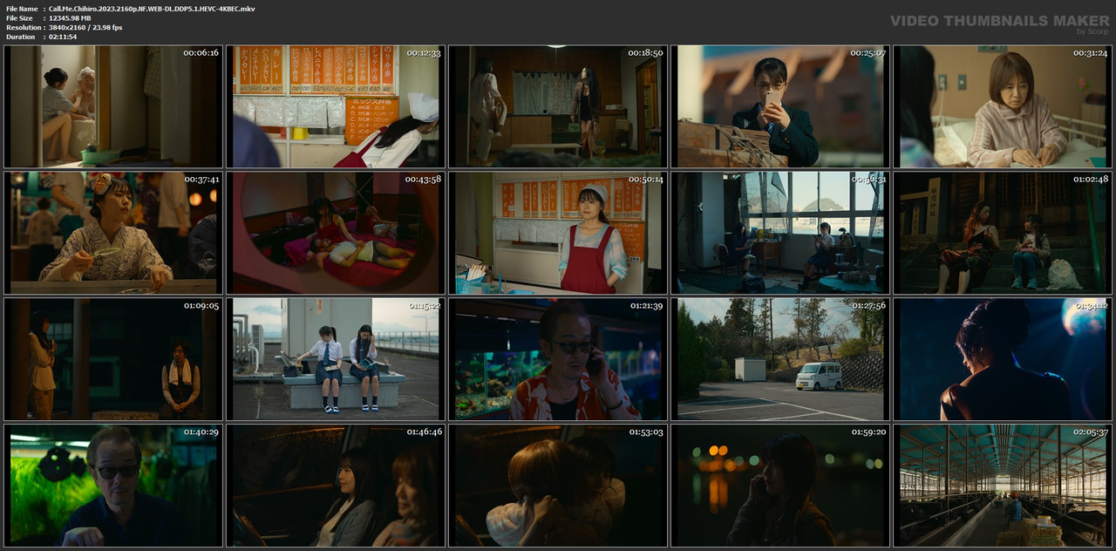The image size is (1116, 551).
Task: Select the thumbnail at 01:53:03
Action: tap(558, 486)
